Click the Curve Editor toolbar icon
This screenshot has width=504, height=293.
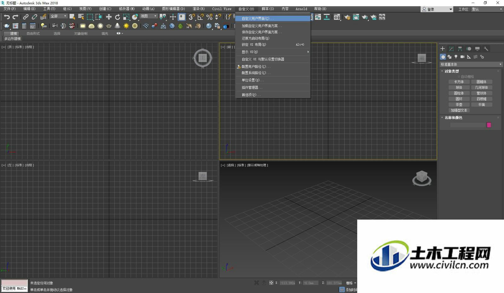[x=318, y=17]
